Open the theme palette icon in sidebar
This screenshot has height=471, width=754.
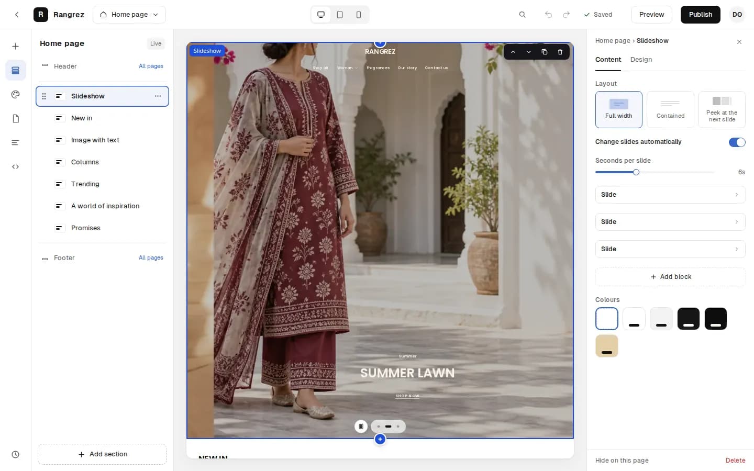[16, 95]
